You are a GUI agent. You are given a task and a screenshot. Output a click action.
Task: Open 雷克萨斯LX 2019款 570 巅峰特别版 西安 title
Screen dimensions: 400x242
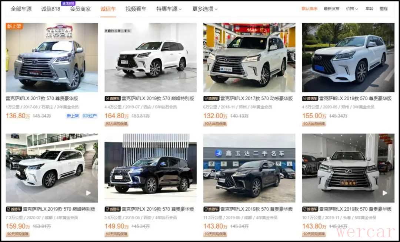tap(158, 99)
